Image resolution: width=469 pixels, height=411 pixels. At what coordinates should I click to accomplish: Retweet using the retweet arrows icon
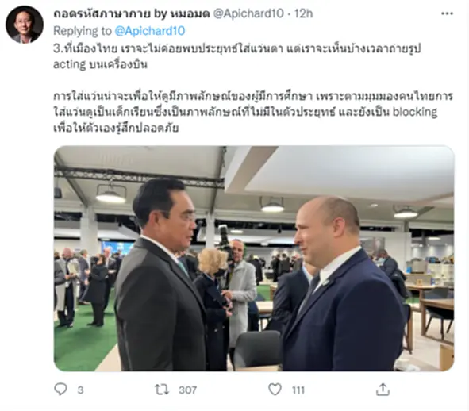pyautogui.click(x=162, y=390)
